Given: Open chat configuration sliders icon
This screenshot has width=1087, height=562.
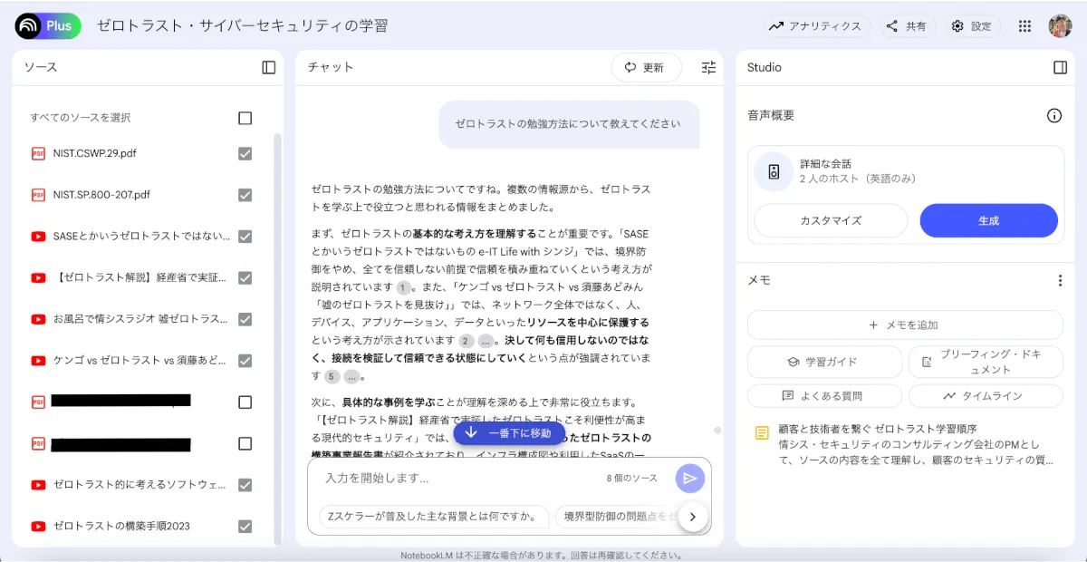Looking at the screenshot, I should pyautogui.click(x=708, y=67).
